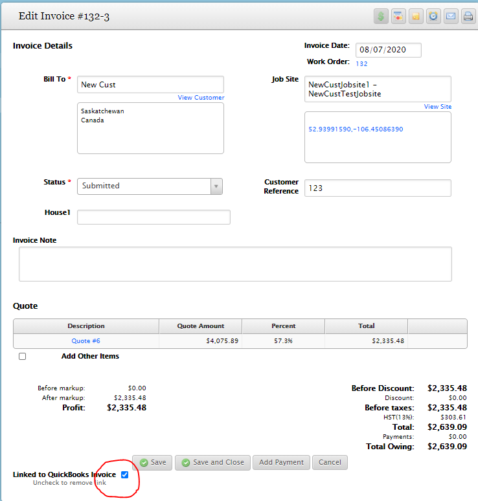Click the Description column header

(x=86, y=326)
